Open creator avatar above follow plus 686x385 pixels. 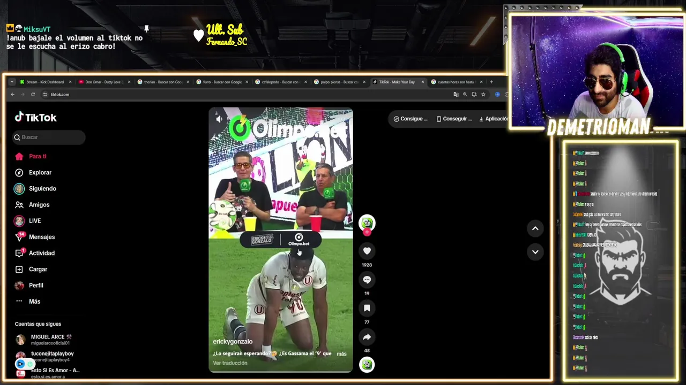(x=367, y=222)
